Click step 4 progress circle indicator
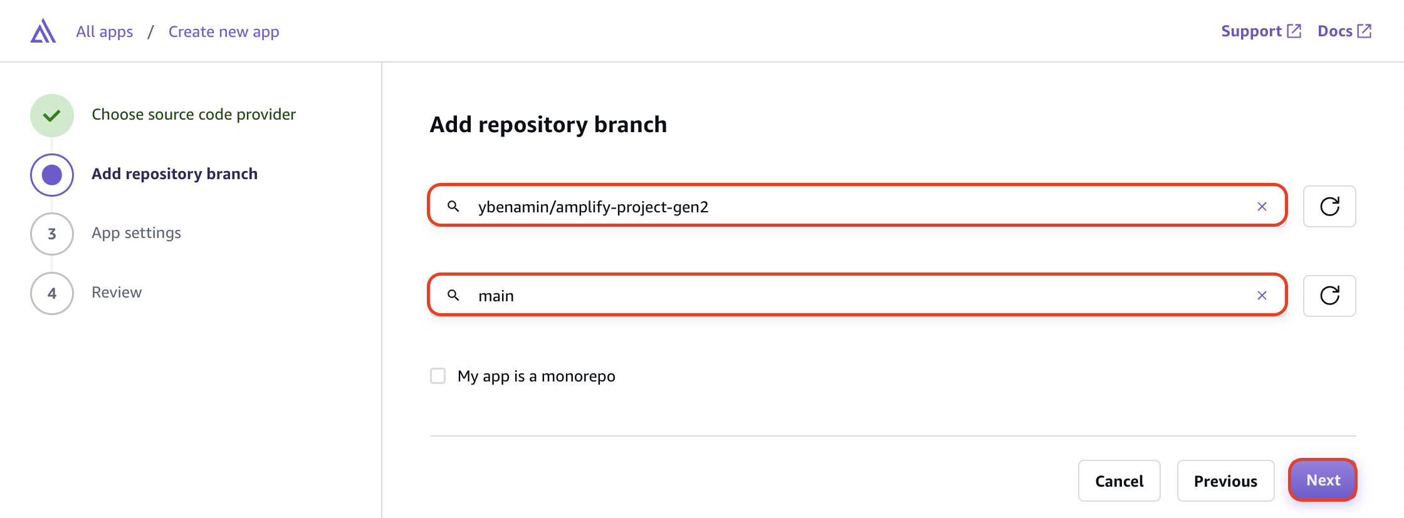Viewport: 1404px width, 518px height. [51, 292]
